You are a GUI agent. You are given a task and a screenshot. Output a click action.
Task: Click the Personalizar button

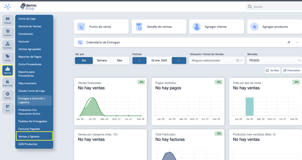tap(291, 71)
